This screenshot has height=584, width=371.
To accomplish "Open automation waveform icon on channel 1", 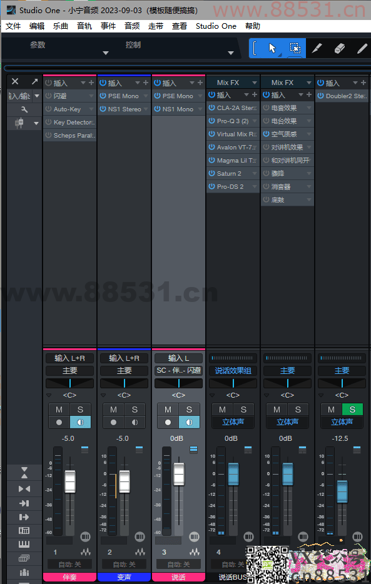I will click(86, 552).
